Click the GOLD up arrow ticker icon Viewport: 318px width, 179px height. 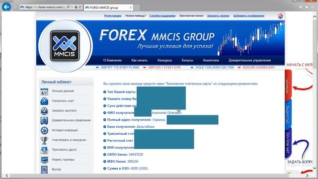192,68
